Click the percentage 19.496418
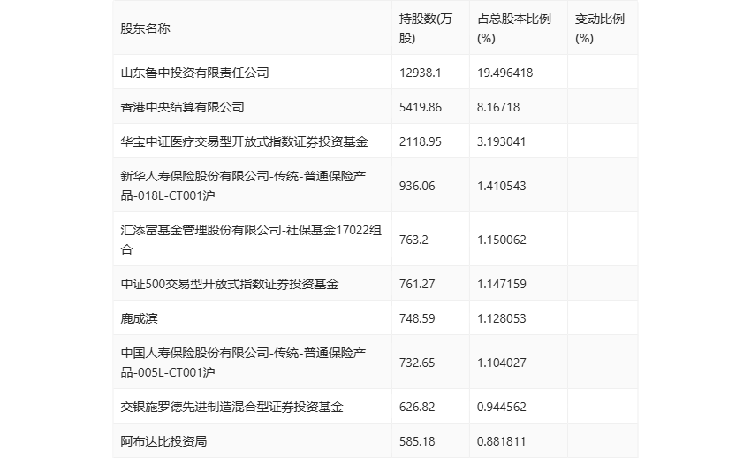 point(504,73)
